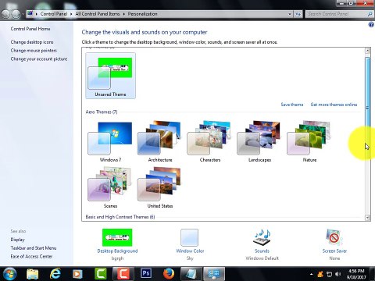Switch to the Personalization taskbar window
Viewport: 375px width, 281px height.
214,274
